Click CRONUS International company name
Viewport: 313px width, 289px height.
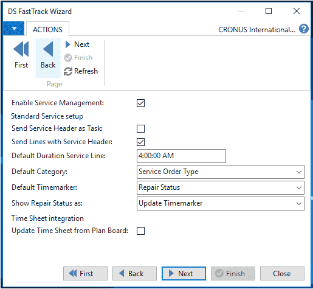(256, 30)
